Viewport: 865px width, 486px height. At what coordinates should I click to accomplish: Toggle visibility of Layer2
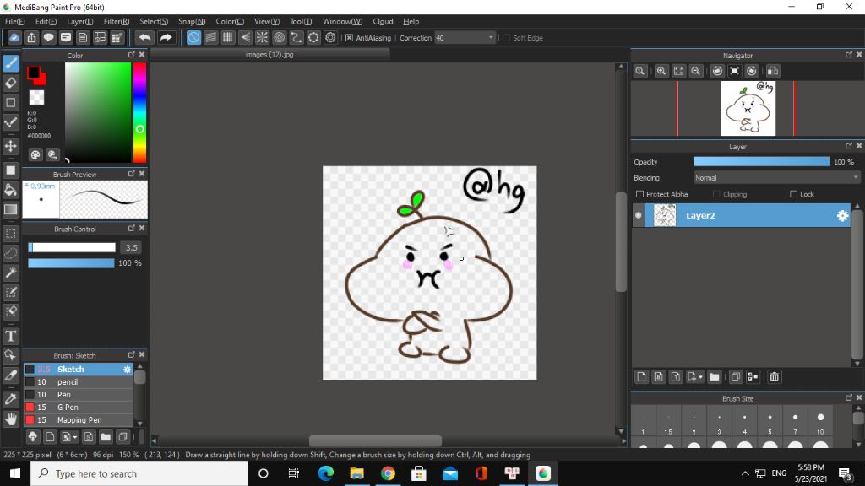pos(639,215)
